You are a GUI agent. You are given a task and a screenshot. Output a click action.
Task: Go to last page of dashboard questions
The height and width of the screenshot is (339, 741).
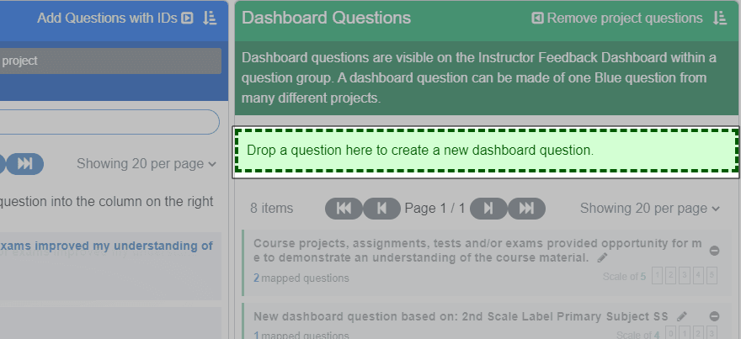[526, 209]
